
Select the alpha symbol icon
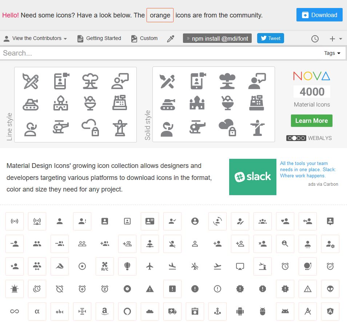coord(37,311)
